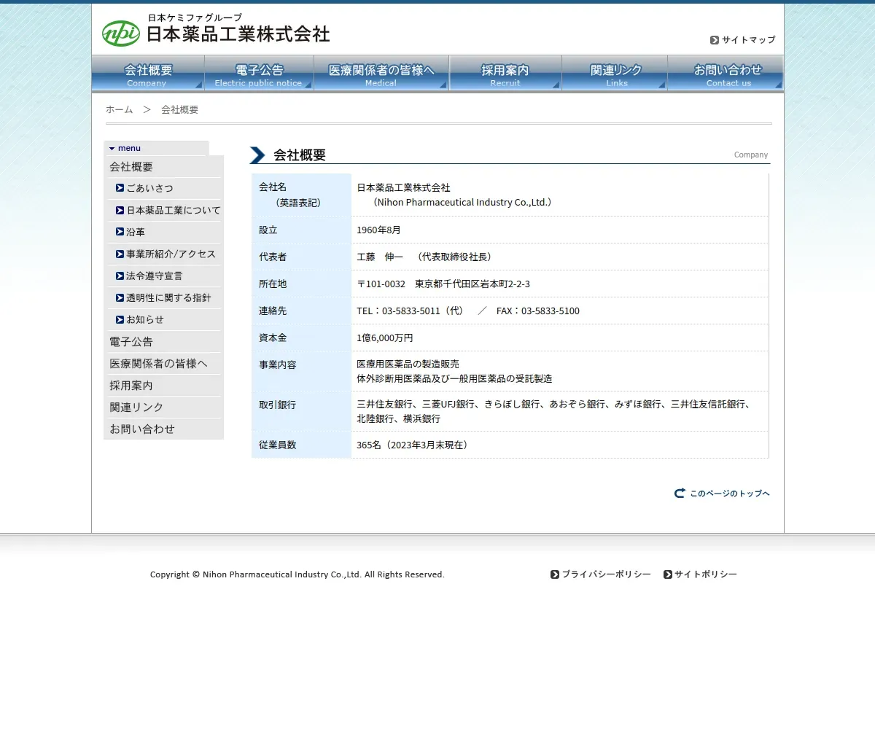This screenshot has width=875, height=729.
Task: Open the 電子公告 Electric public notice tab
Action: pos(259,74)
